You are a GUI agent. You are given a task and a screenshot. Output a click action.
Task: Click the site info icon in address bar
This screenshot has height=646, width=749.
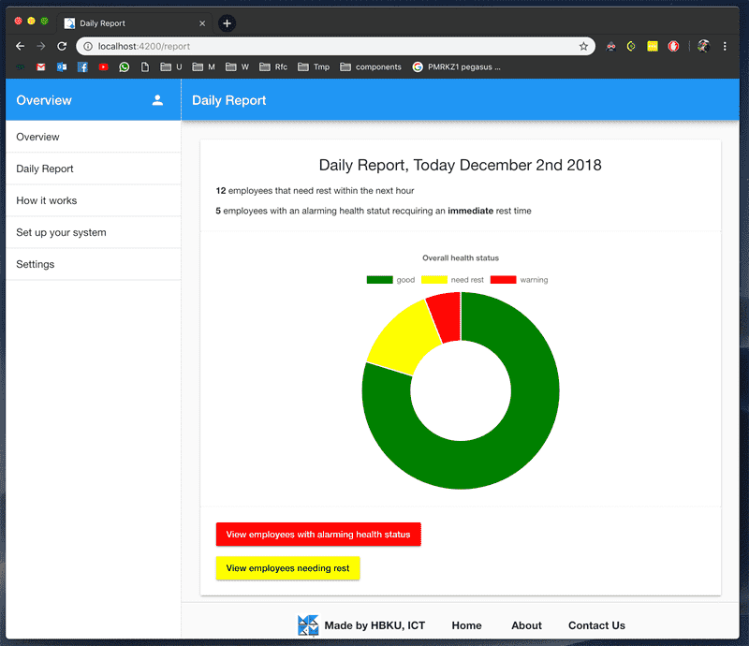coord(88,47)
